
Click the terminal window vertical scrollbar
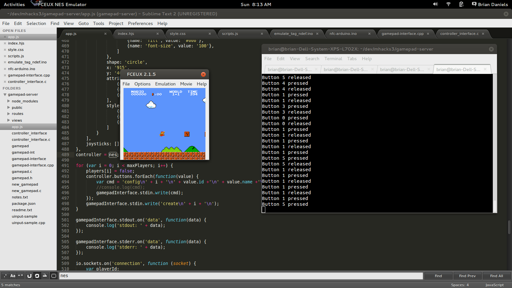pyautogui.click(x=495, y=206)
